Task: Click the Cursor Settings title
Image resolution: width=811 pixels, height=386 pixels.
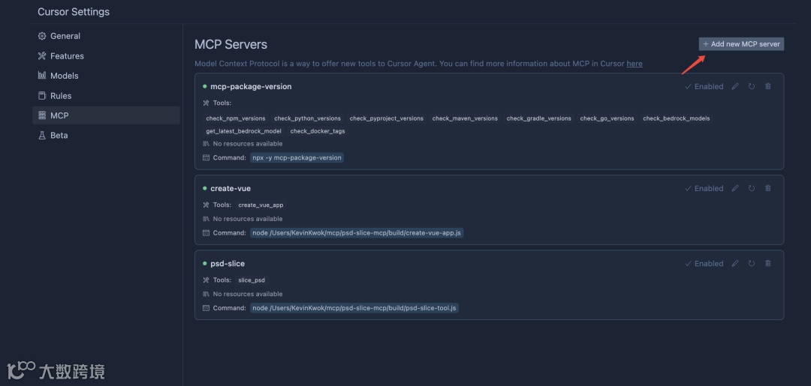Action: 74,11
